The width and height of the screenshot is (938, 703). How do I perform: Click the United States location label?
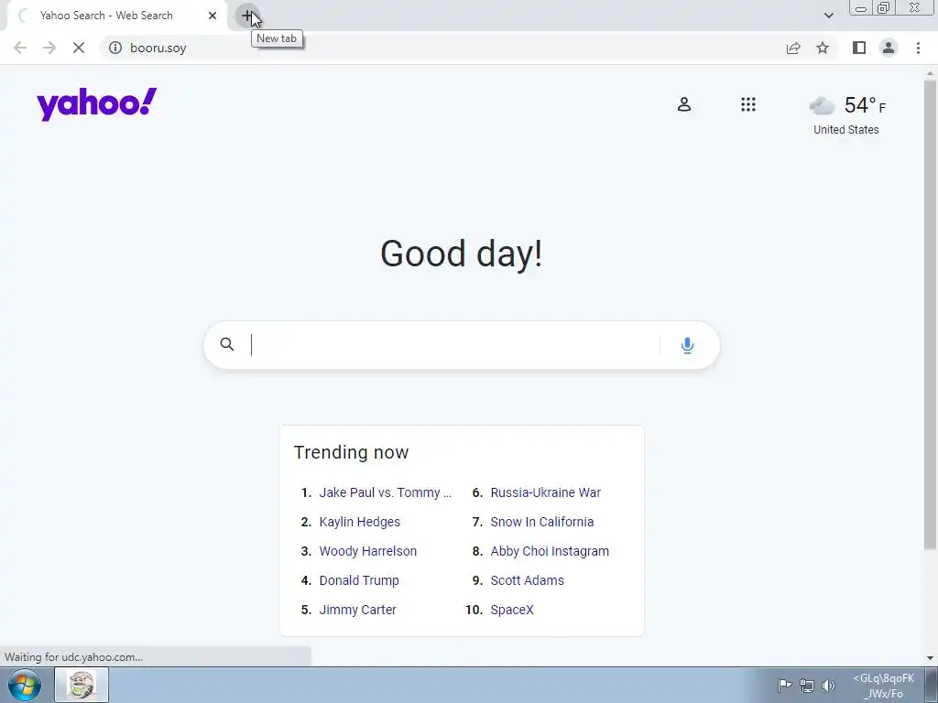[x=845, y=130]
